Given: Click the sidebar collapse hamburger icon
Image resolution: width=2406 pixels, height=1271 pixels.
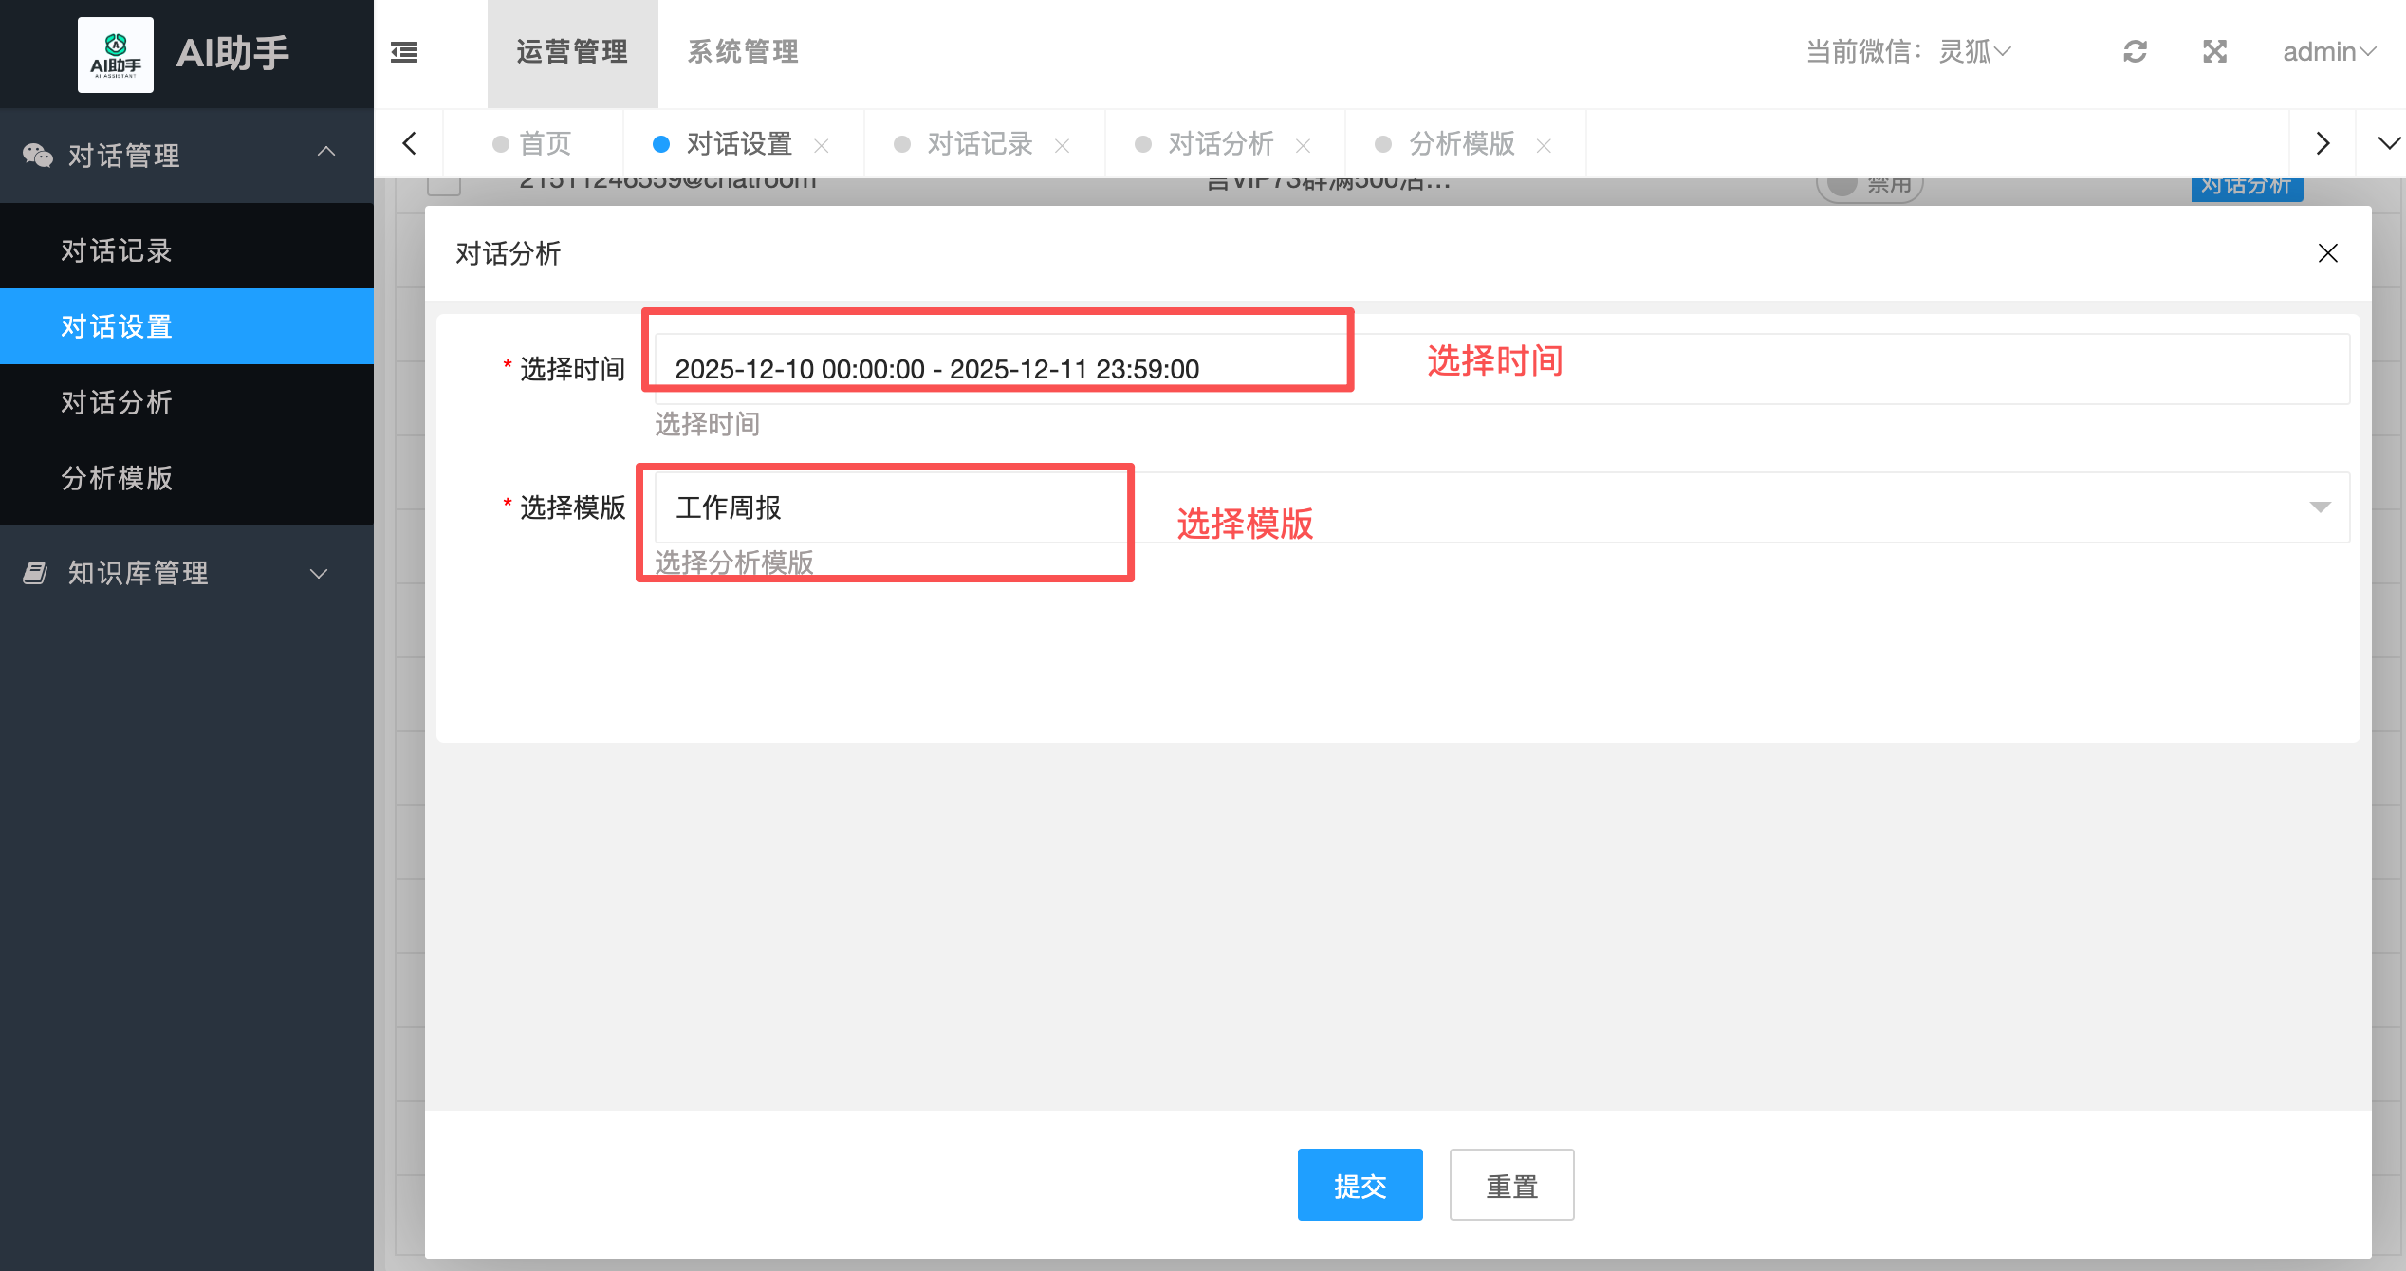Looking at the screenshot, I should coord(404,52).
